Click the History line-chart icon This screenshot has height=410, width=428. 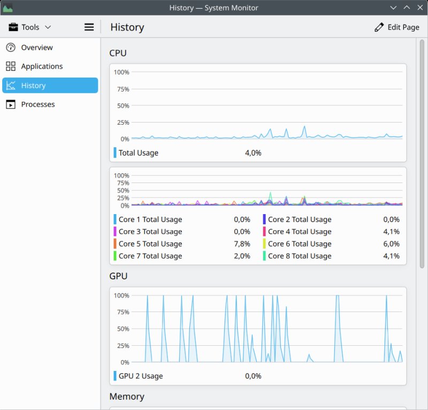pyautogui.click(x=12, y=85)
